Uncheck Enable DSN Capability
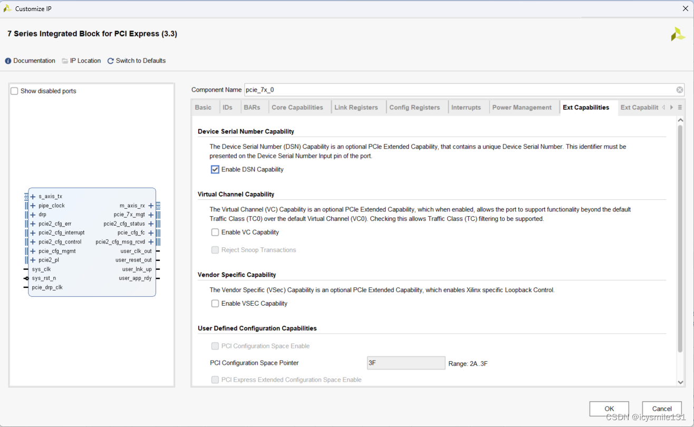The image size is (694, 427). [x=215, y=169]
